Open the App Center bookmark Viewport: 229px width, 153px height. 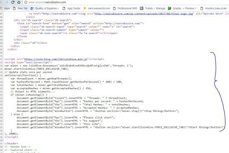[x=71, y=8]
